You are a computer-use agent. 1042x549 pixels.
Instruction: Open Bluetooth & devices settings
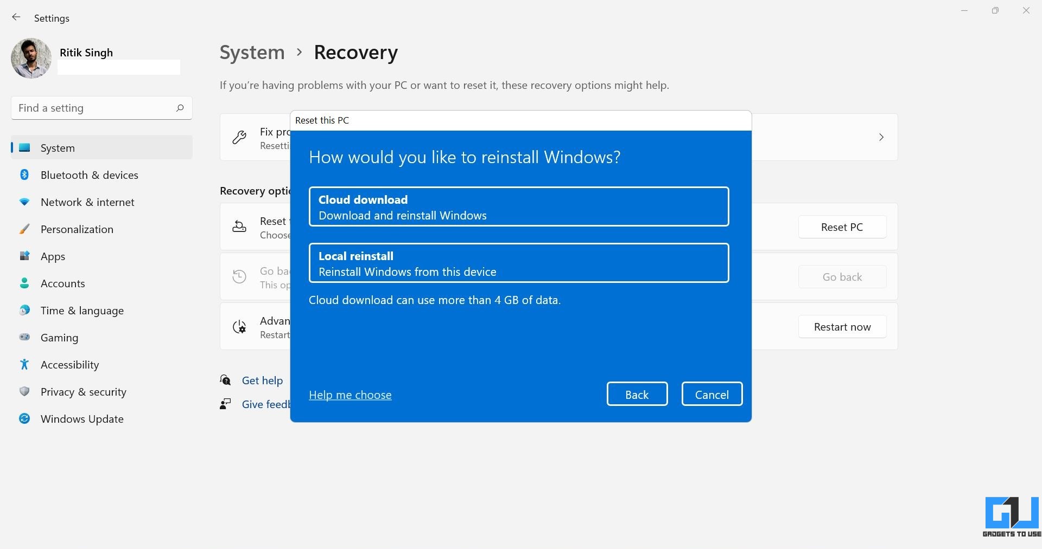pyautogui.click(x=101, y=175)
